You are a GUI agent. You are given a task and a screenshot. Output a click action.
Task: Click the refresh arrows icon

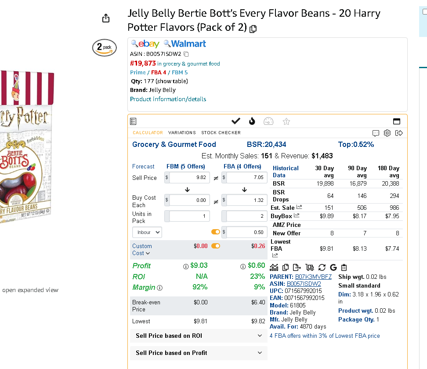[x=322, y=267]
